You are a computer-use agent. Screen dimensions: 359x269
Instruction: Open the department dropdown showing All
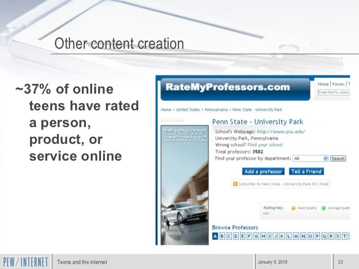311,158
